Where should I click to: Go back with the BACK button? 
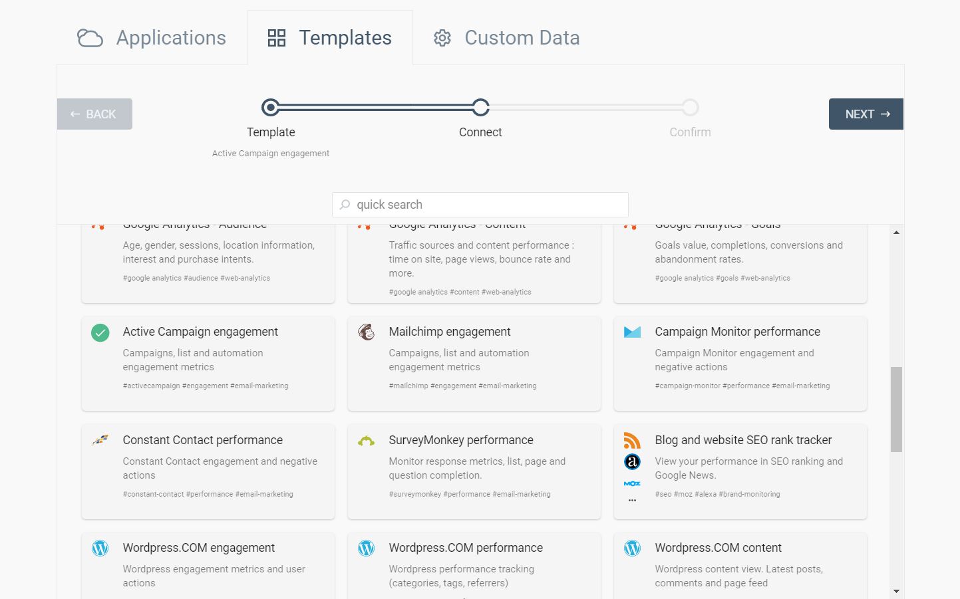coord(94,114)
